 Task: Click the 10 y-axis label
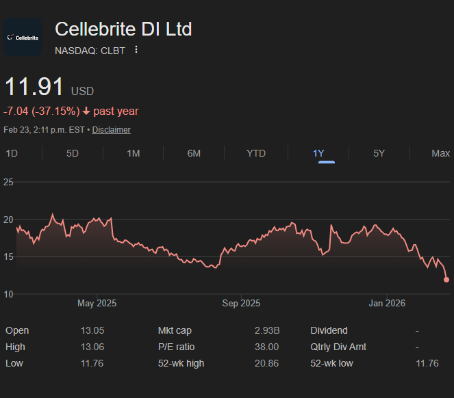(x=8, y=295)
